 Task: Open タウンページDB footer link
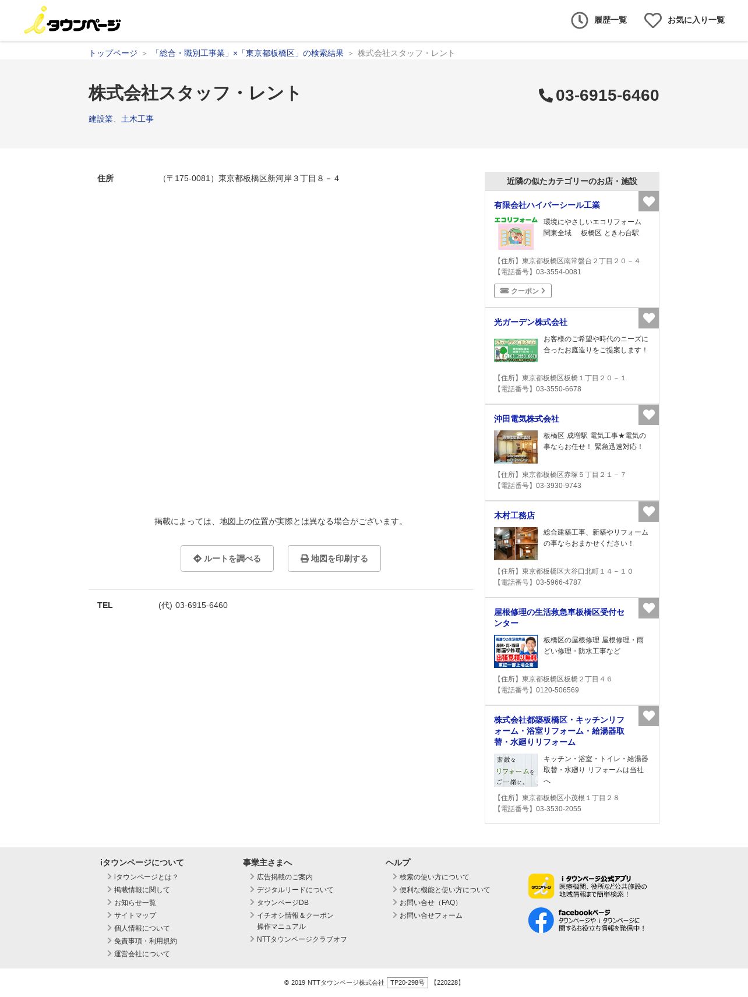[283, 903]
